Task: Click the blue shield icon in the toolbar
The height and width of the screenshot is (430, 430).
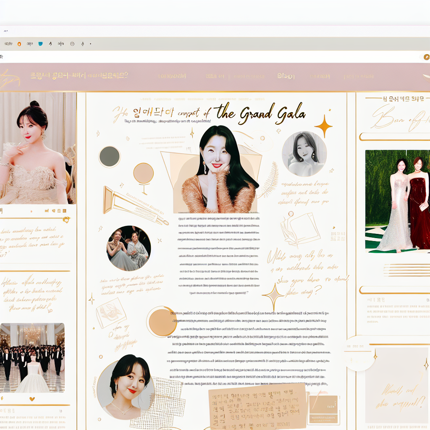Action: pos(40,44)
